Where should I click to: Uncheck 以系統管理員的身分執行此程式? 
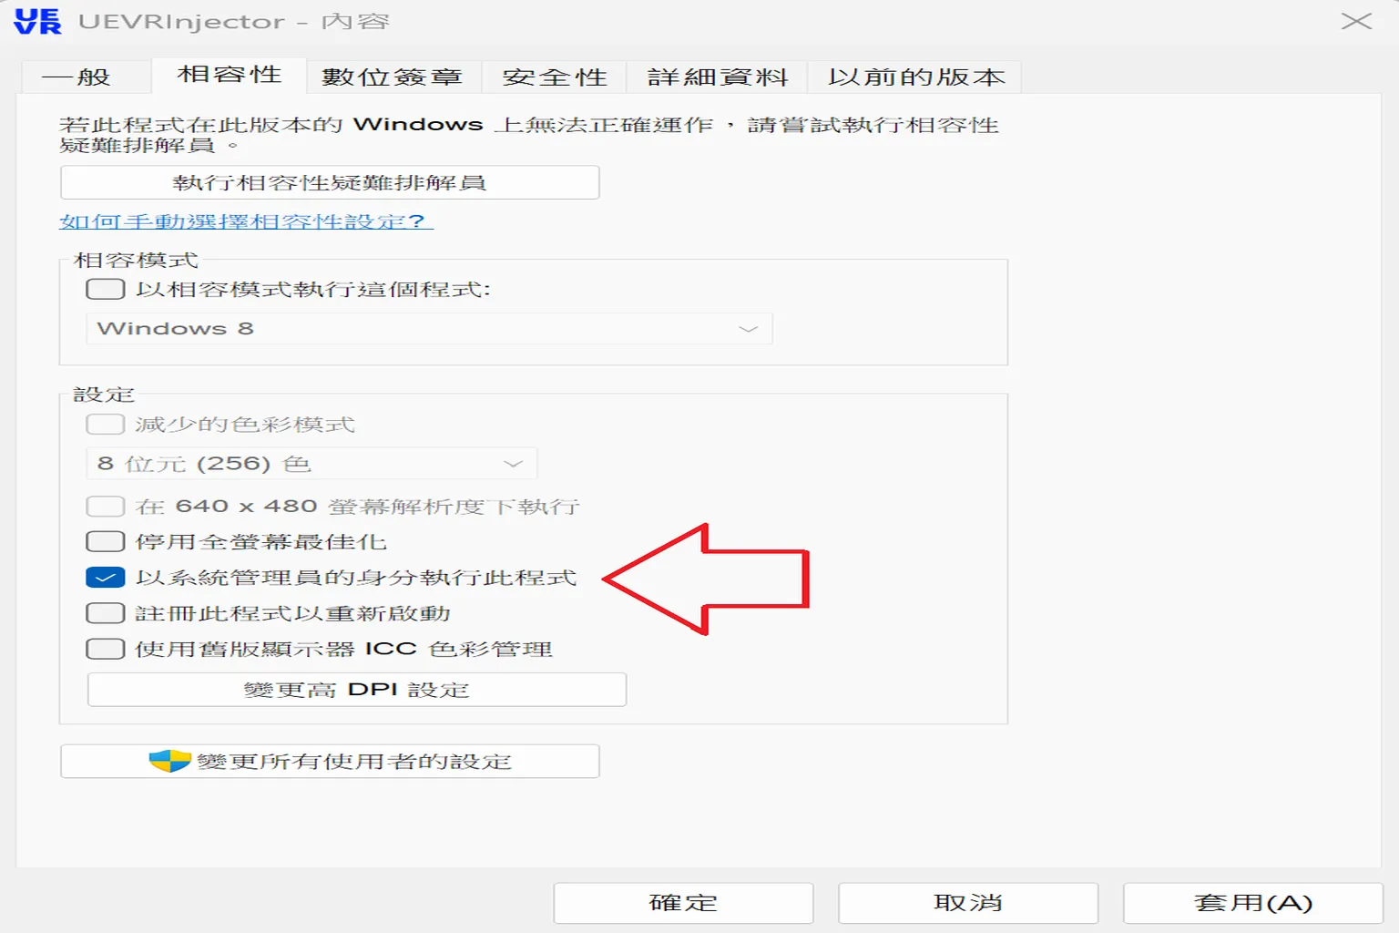pyautogui.click(x=106, y=577)
